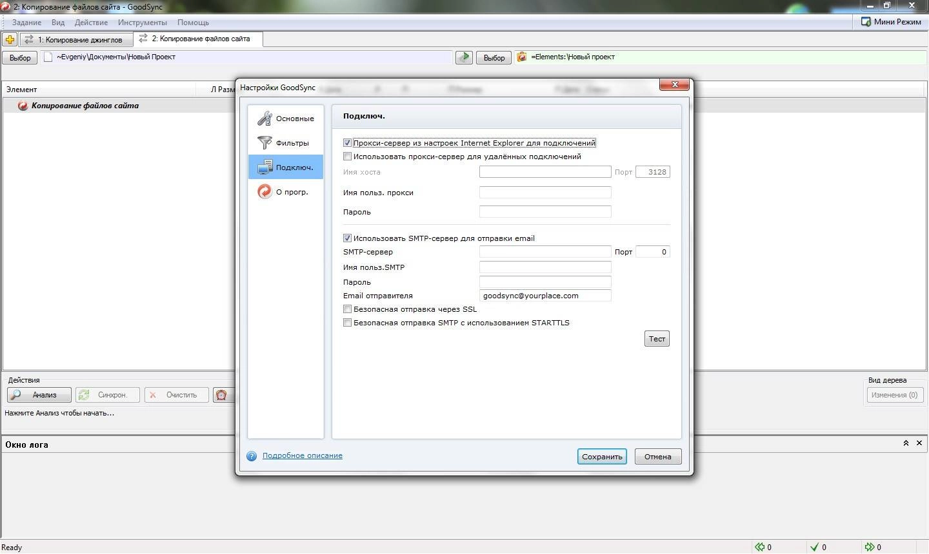Click the Очистить button

(x=176, y=395)
